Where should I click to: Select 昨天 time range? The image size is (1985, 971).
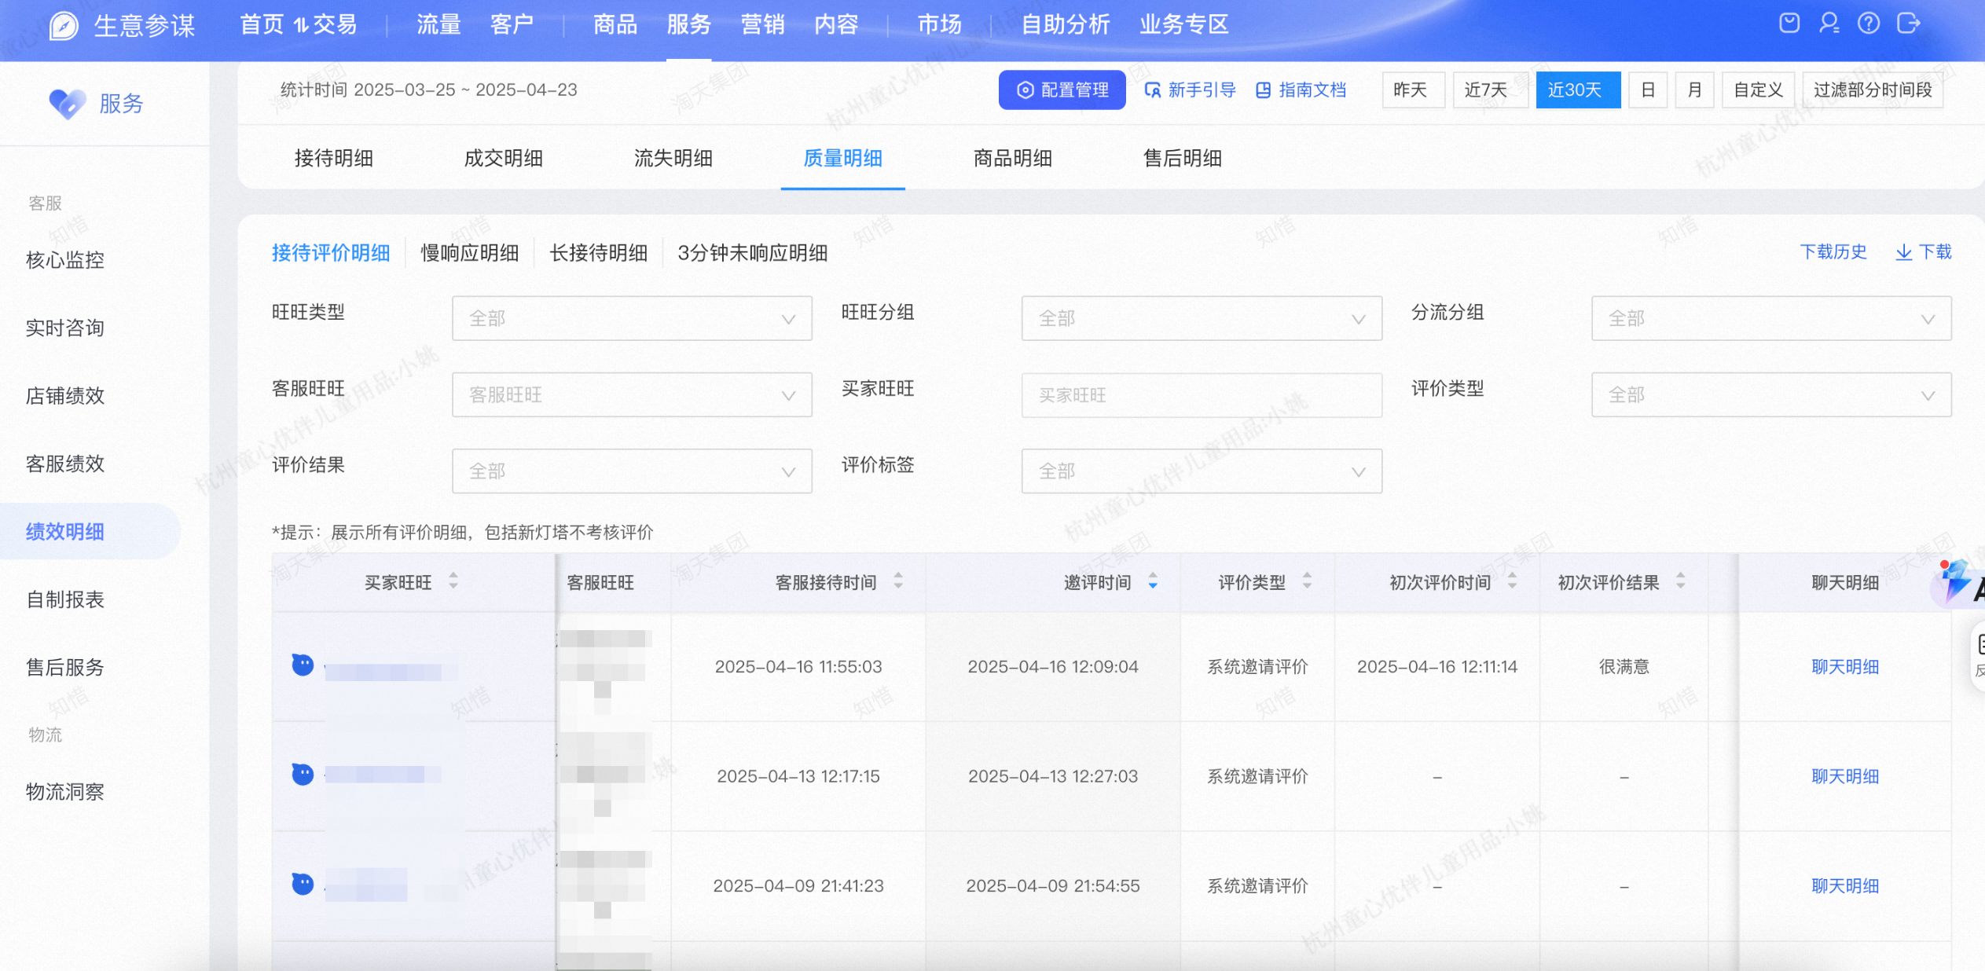(1412, 90)
